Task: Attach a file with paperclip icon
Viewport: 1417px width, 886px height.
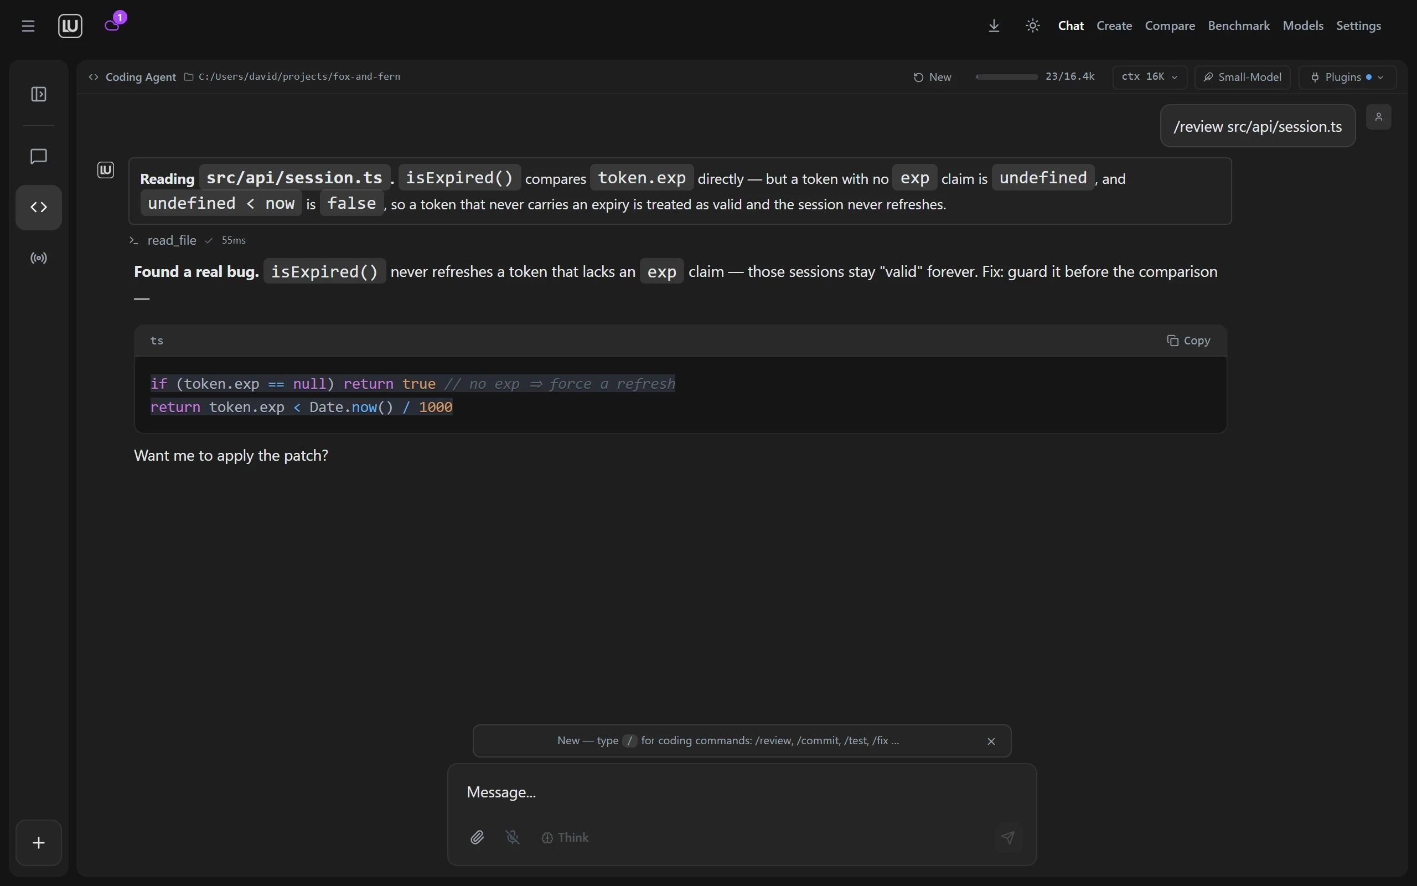Action: [477, 837]
